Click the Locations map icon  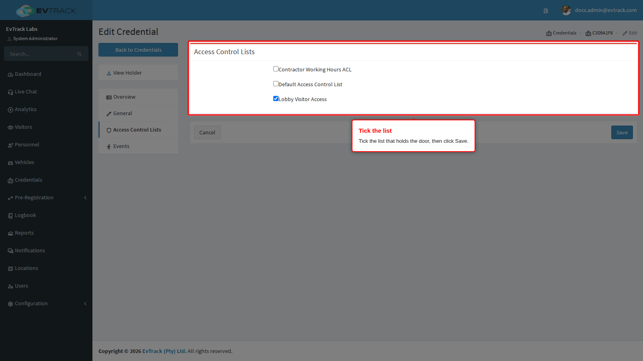(10, 269)
